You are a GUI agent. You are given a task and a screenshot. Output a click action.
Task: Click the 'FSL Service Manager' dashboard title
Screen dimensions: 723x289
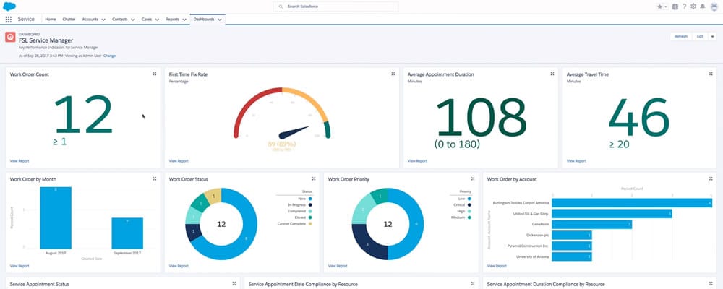tap(46, 40)
